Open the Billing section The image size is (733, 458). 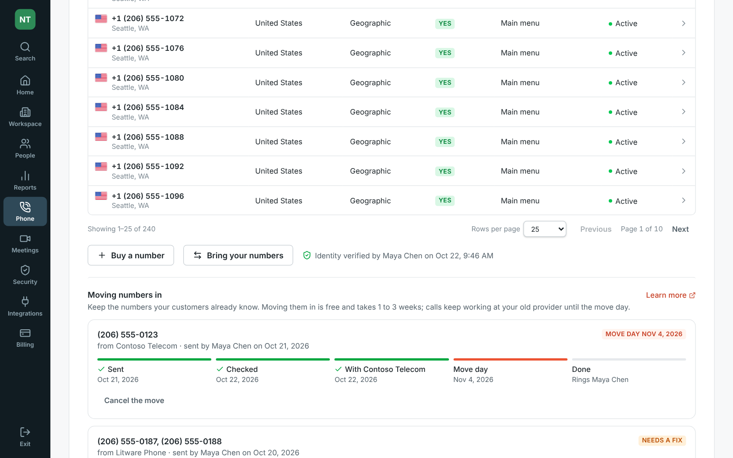coord(25,338)
